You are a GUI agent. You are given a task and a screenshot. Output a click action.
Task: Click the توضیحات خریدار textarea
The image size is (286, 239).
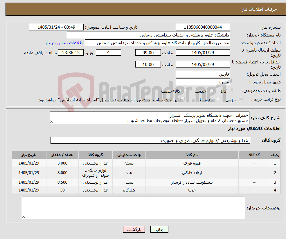tap(133, 207)
